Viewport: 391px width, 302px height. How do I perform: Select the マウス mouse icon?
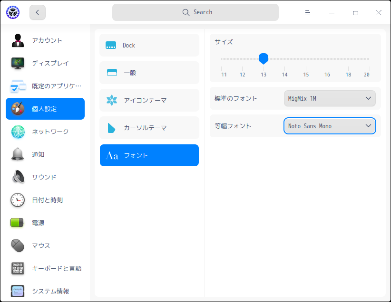coord(18,245)
